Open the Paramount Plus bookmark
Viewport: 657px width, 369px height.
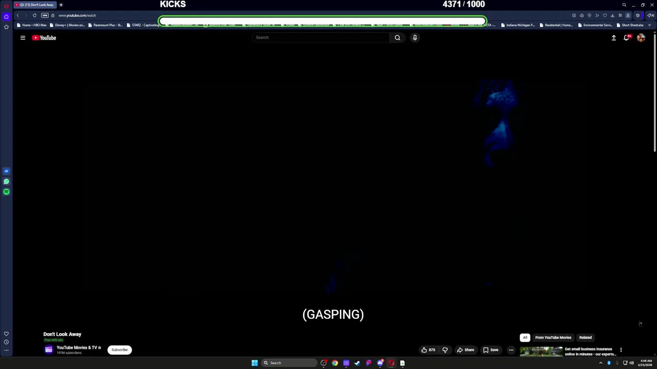tap(105, 25)
